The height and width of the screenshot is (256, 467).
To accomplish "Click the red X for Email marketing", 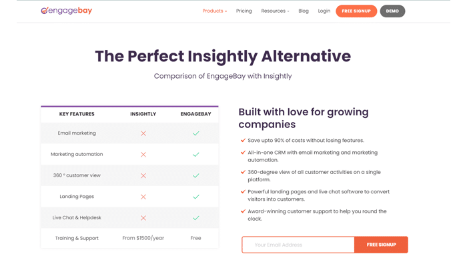I will click(x=143, y=133).
